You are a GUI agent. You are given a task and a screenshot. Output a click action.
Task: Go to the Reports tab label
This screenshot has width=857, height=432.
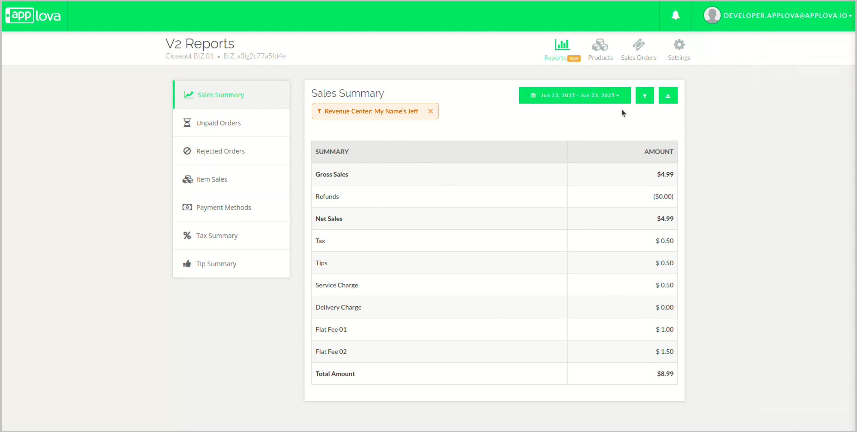[555, 58]
